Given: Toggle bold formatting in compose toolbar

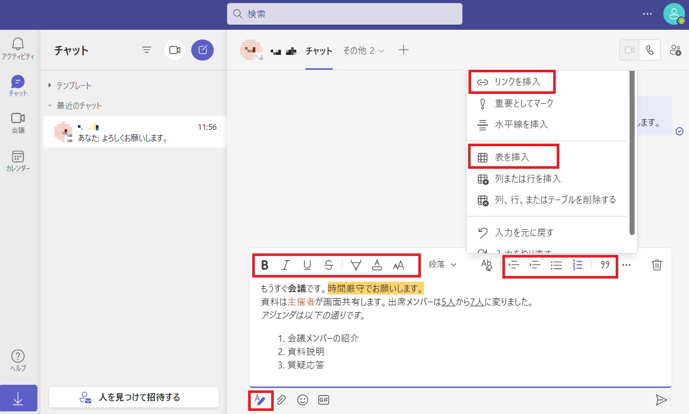Looking at the screenshot, I should 265,265.
